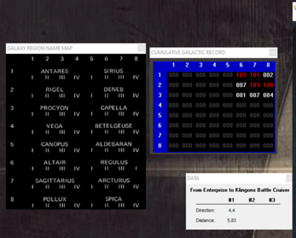Click the Direction label in Data window

[x=205, y=210]
